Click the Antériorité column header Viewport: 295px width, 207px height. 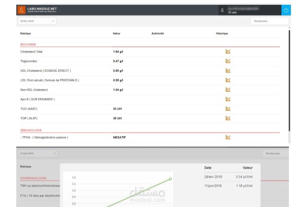click(157, 34)
